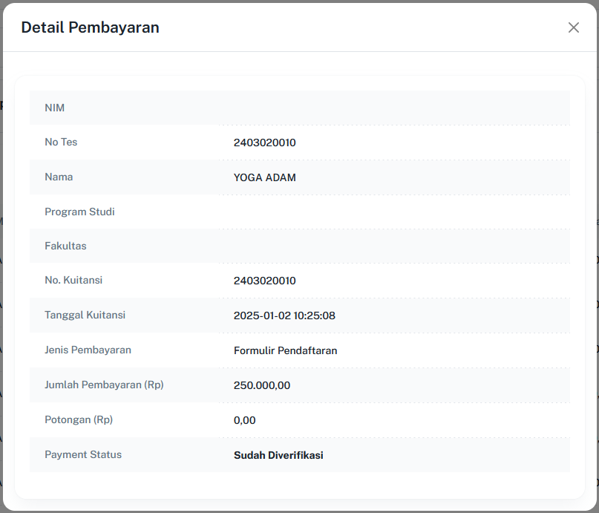The image size is (599, 513).
Task: Click the Nama row label
Action: (x=59, y=177)
